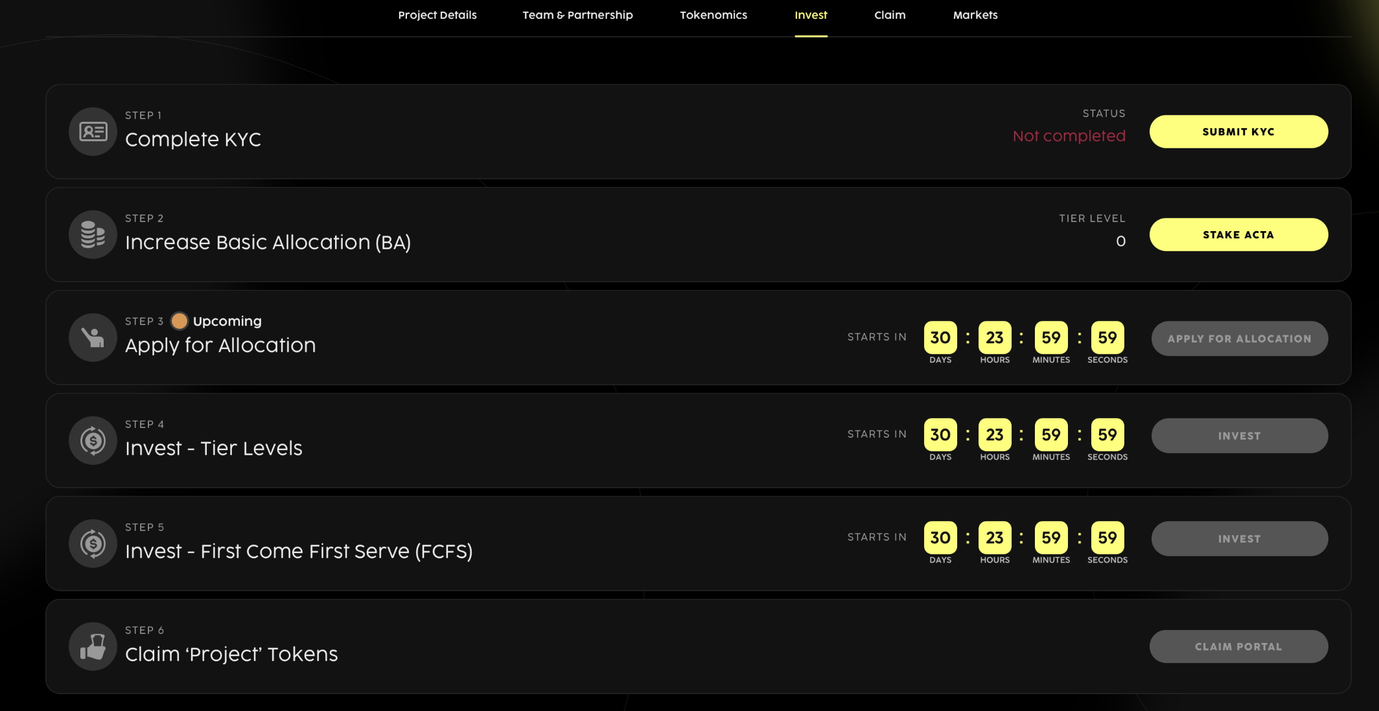Click the 'Apply for Allocation' step title
This screenshot has width=1379, height=711.
(x=220, y=345)
